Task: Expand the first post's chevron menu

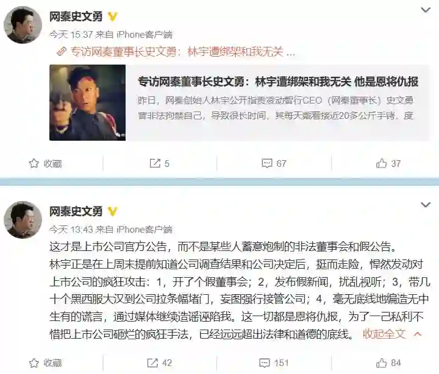Action: [x=426, y=10]
